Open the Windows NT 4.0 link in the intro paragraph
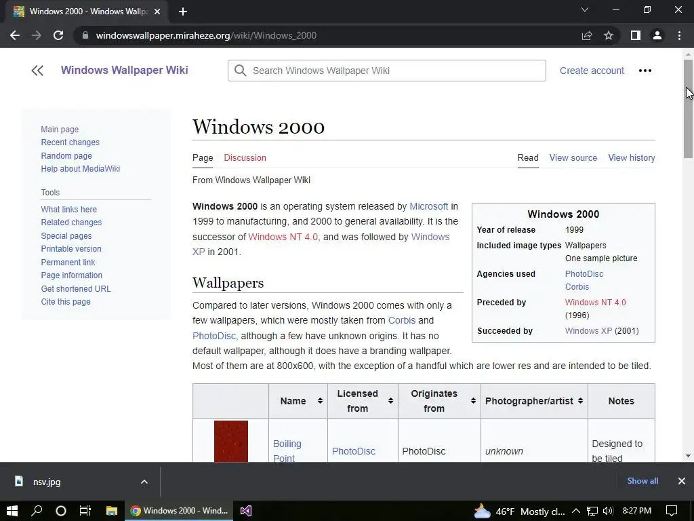The width and height of the screenshot is (694, 521). coord(283,237)
